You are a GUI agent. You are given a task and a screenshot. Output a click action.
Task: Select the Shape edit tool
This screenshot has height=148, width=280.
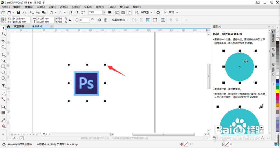[3, 34]
